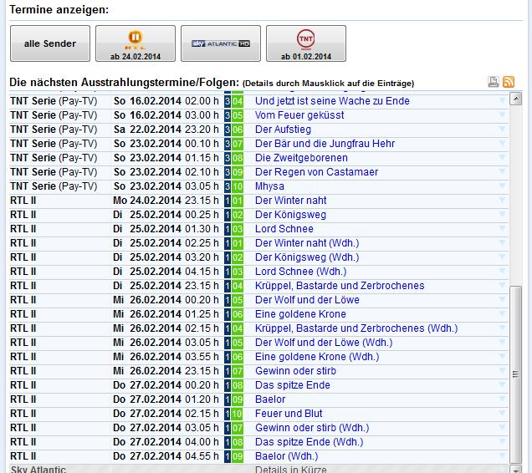Image resolution: width=532 pixels, height=473 pixels.
Task: Filter by RTL II logo button
Action: 136,43
